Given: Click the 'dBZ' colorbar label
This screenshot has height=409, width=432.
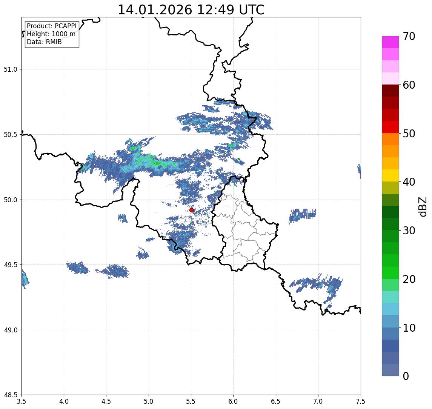Looking at the screenshot, I should 422,207.
